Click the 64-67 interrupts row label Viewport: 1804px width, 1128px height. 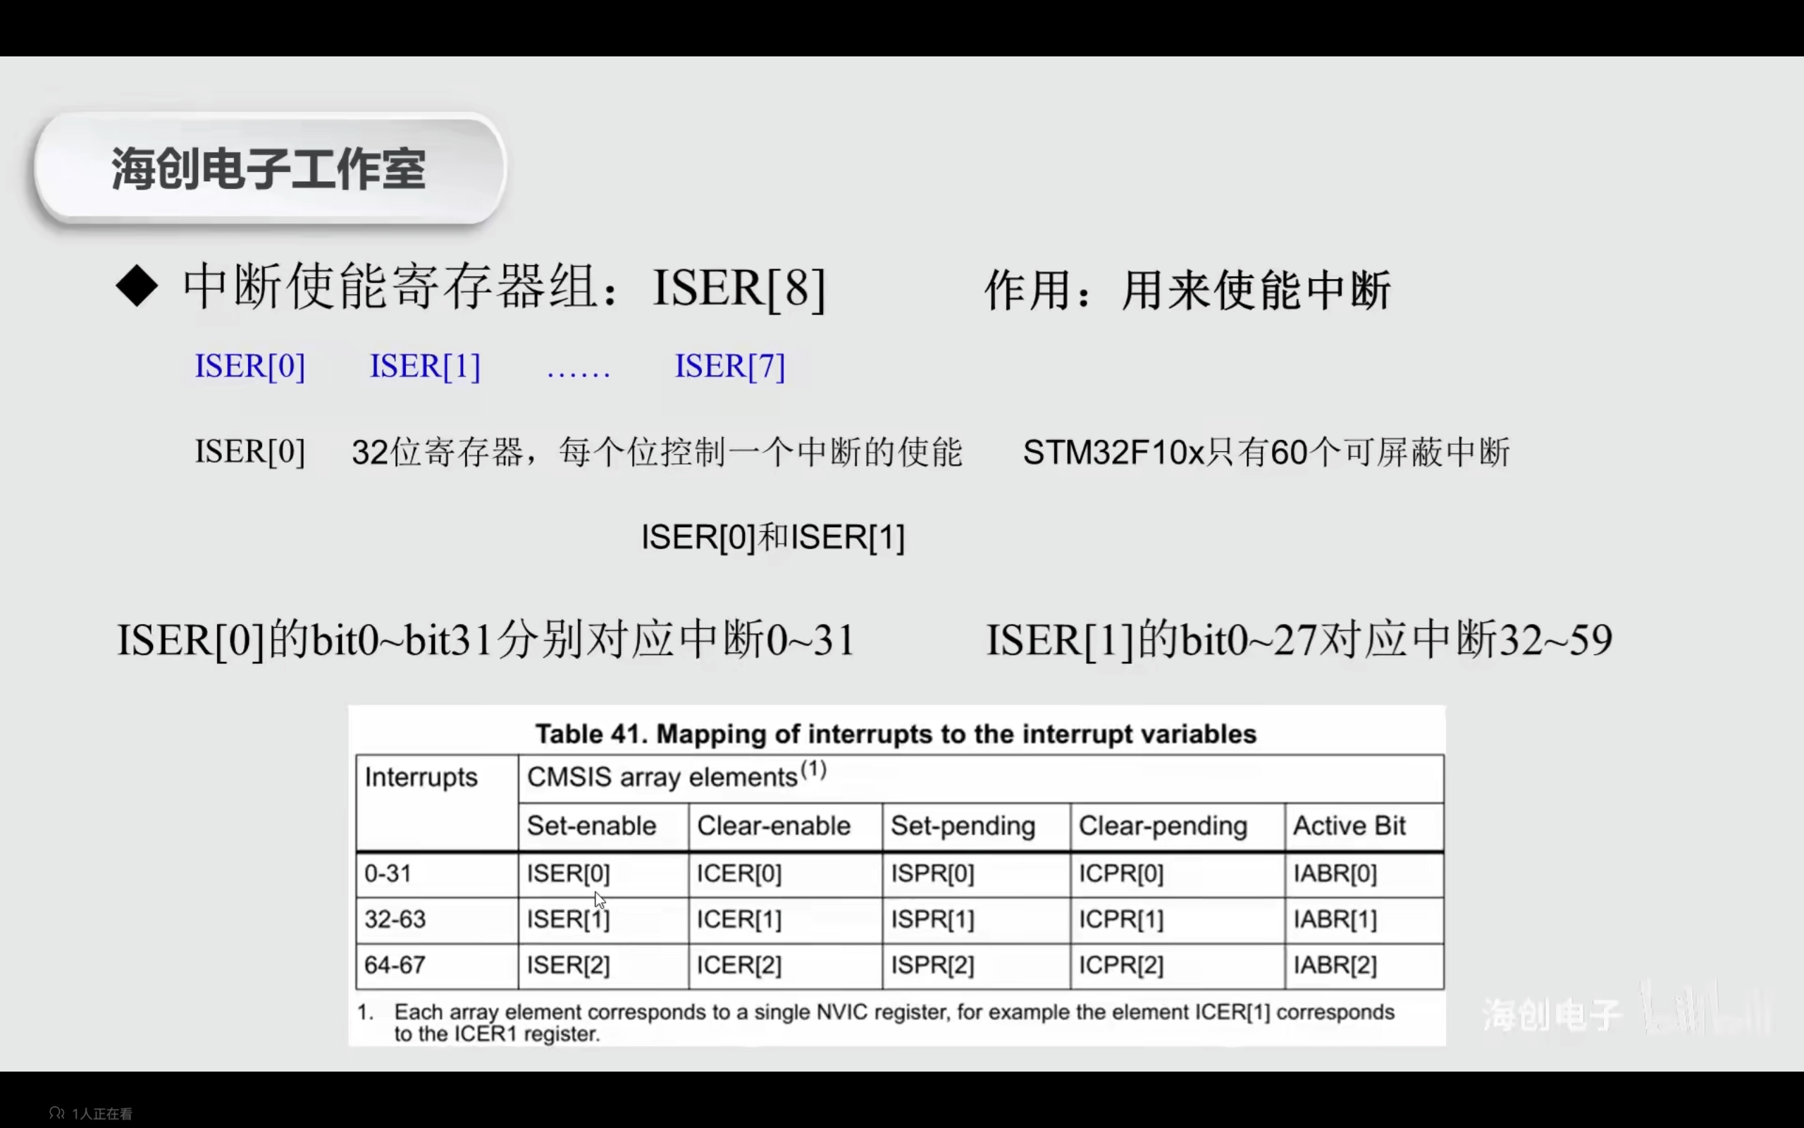pos(395,965)
